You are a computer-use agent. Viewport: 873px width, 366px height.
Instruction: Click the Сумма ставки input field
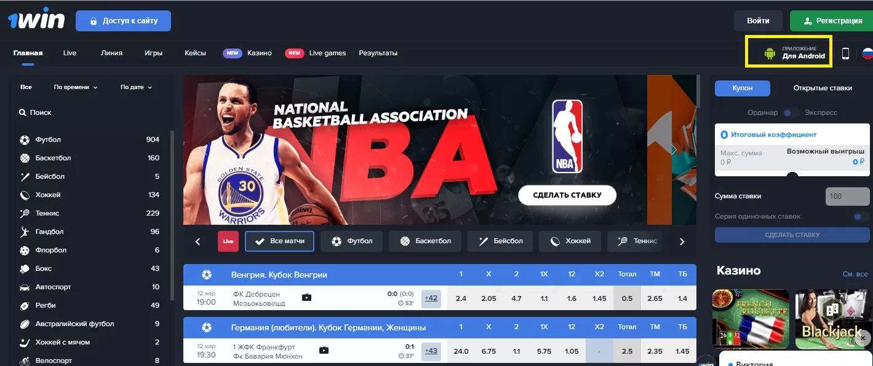[x=847, y=197]
